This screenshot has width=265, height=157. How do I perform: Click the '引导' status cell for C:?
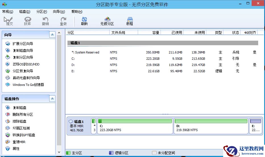pyautogui.click(x=236, y=59)
